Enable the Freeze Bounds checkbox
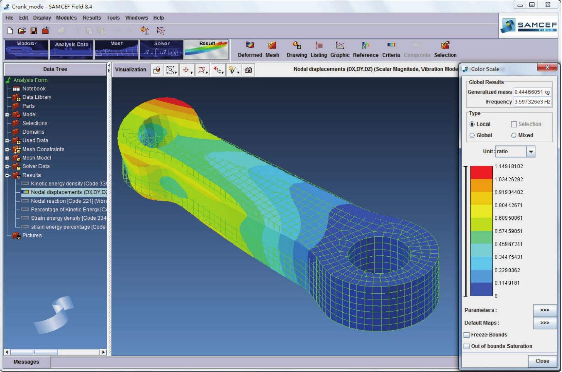Viewport: 562px width, 372px height. [467, 335]
